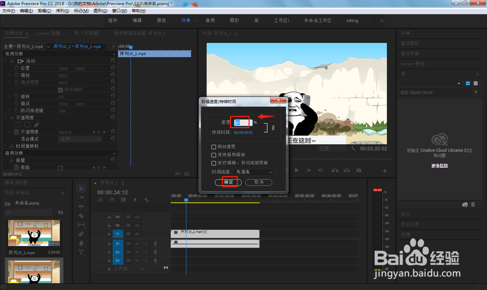Open Markers menu

coord(81,11)
